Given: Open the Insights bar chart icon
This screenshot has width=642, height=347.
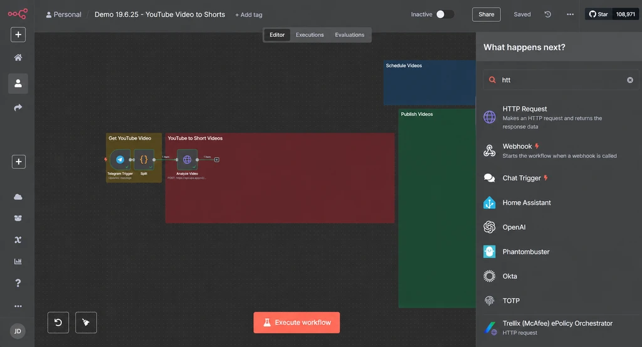Looking at the screenshot, I should 18,261.
